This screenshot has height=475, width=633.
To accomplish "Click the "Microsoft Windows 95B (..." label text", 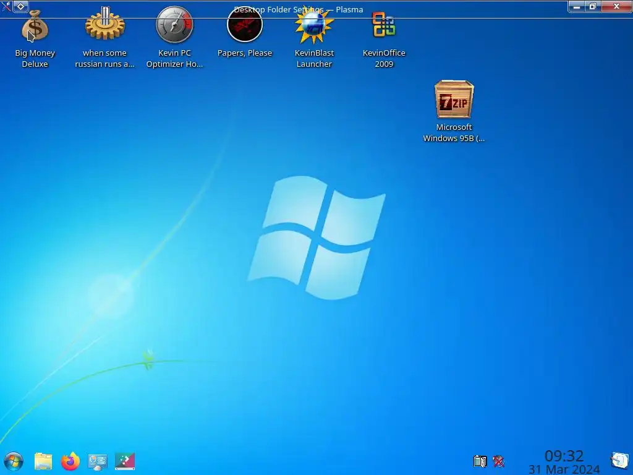I will click(454, 132).
